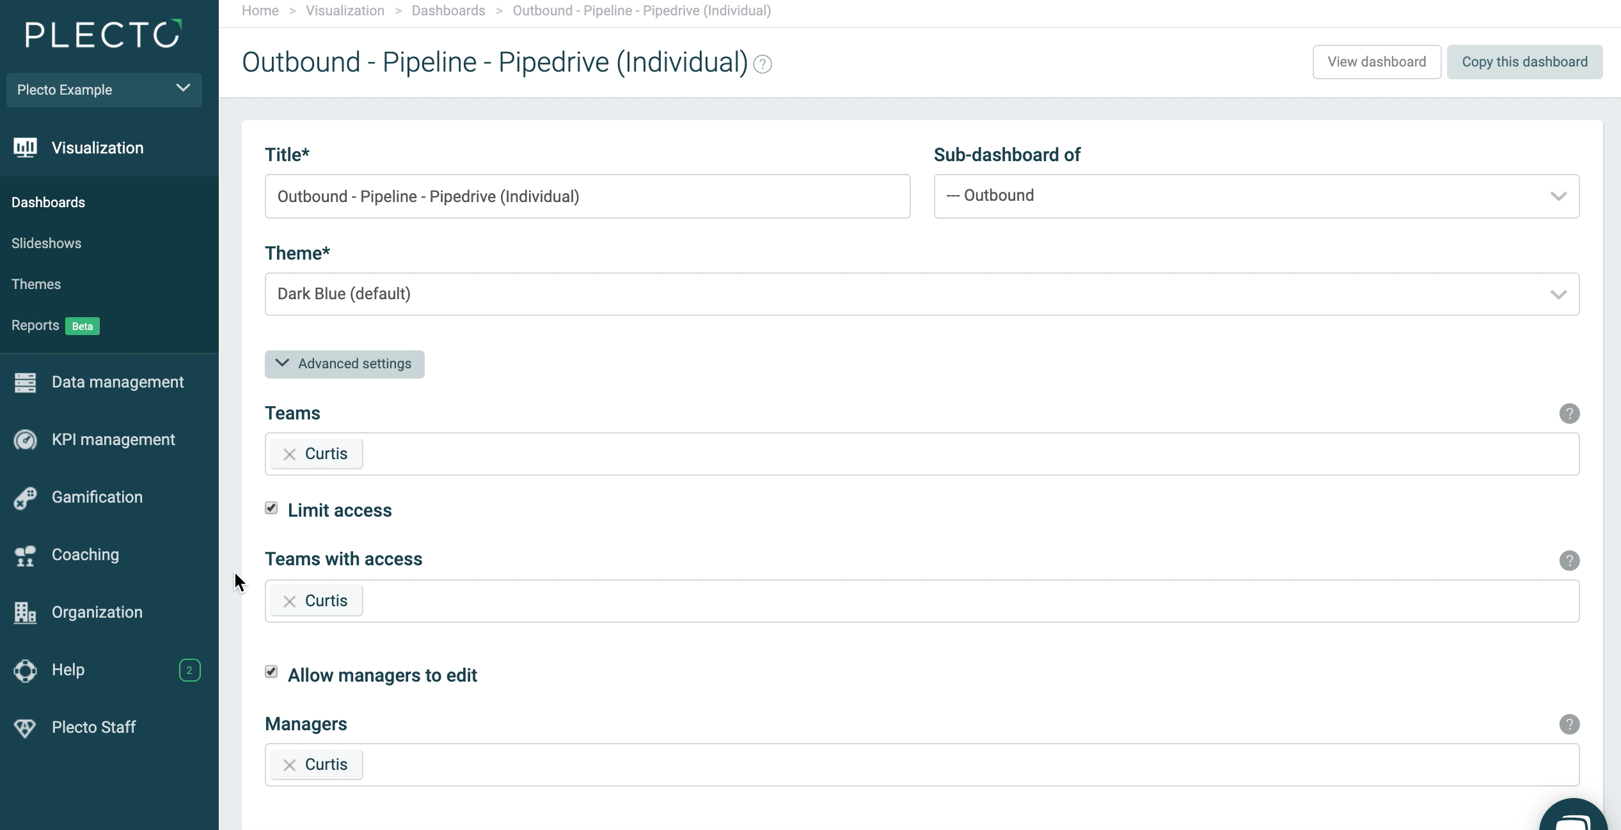Open the Plecto Example organization selector
Image resolution: width=1621 pixels, height=830 pixels.
[104, 90]
